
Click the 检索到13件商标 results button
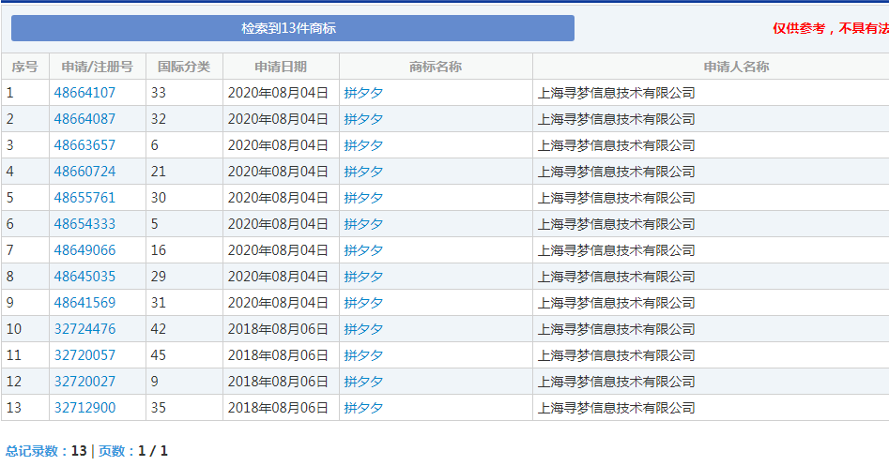[x=292, y=28]
